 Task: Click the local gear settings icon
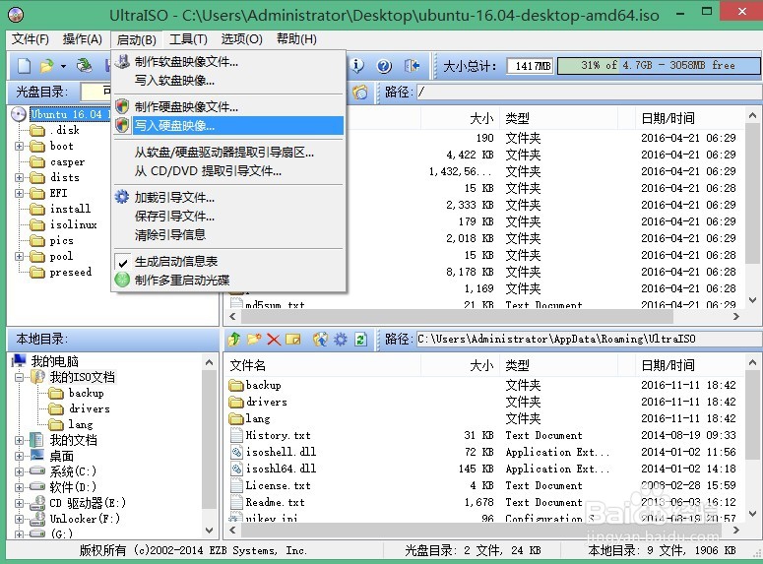pos(340,339)
